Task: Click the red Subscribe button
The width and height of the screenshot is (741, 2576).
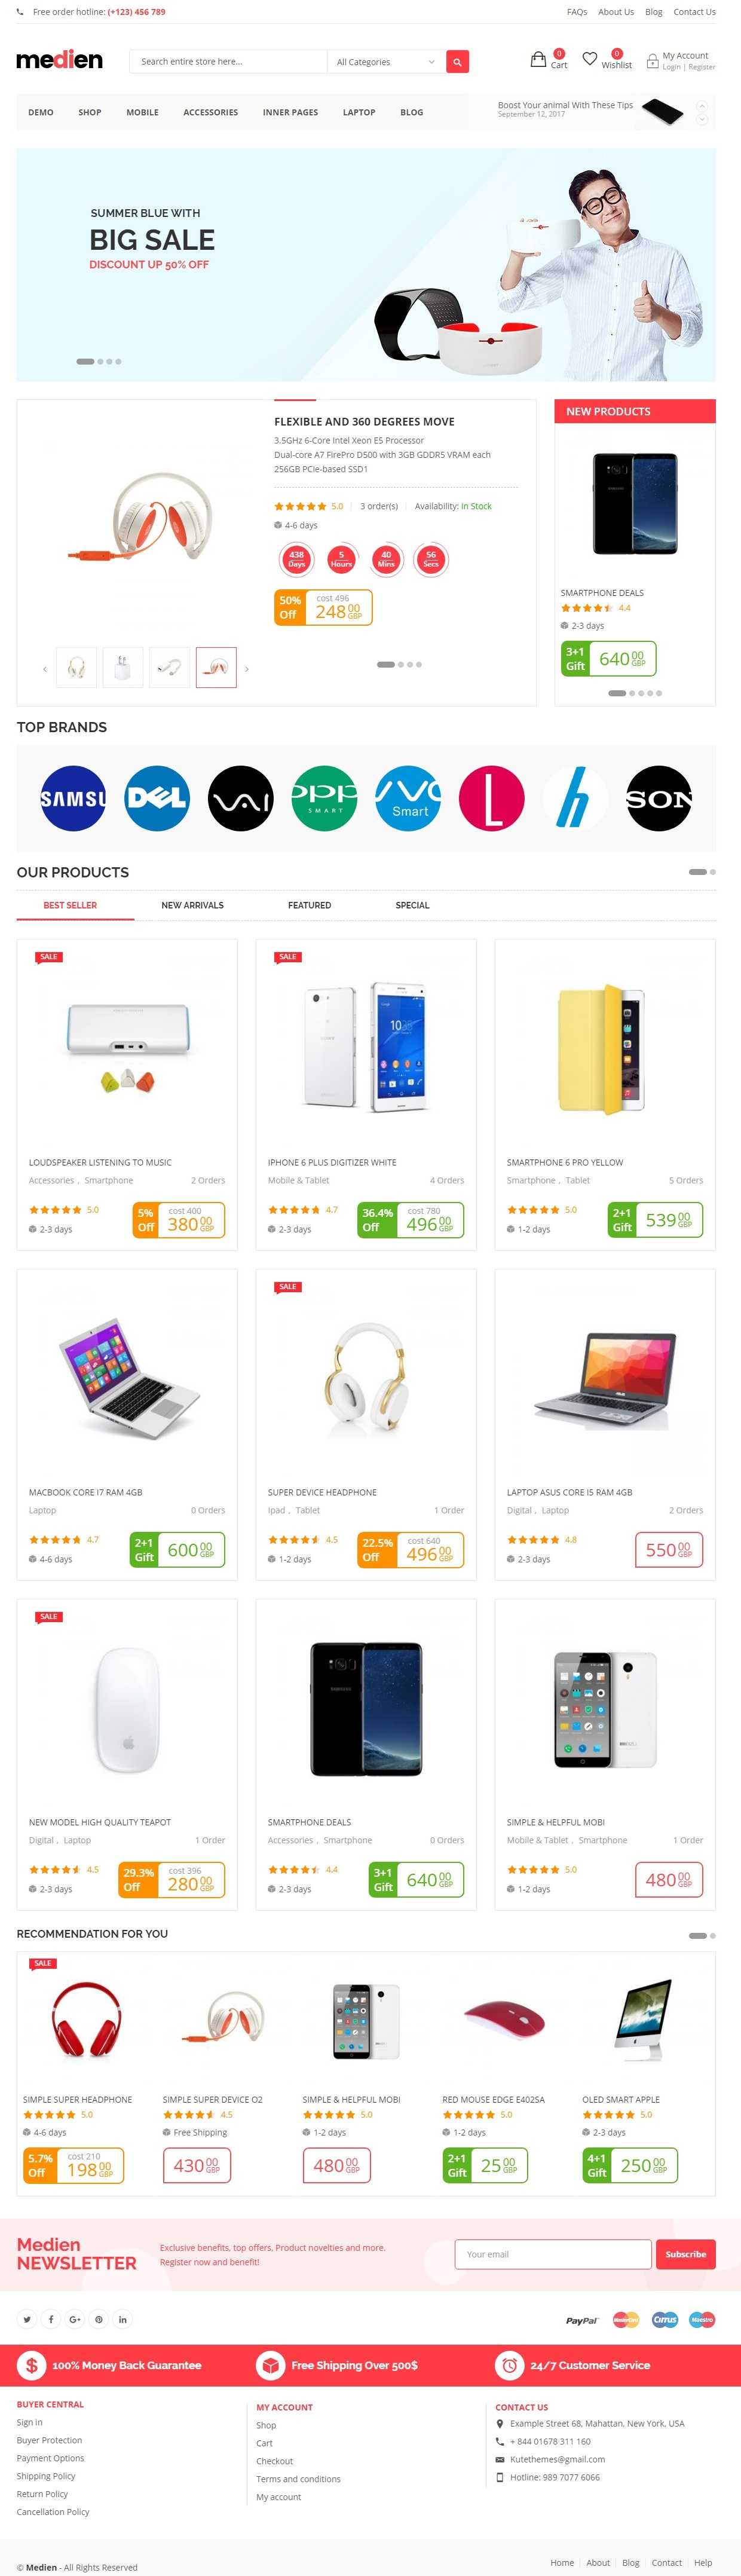Action: [685, 2254]
